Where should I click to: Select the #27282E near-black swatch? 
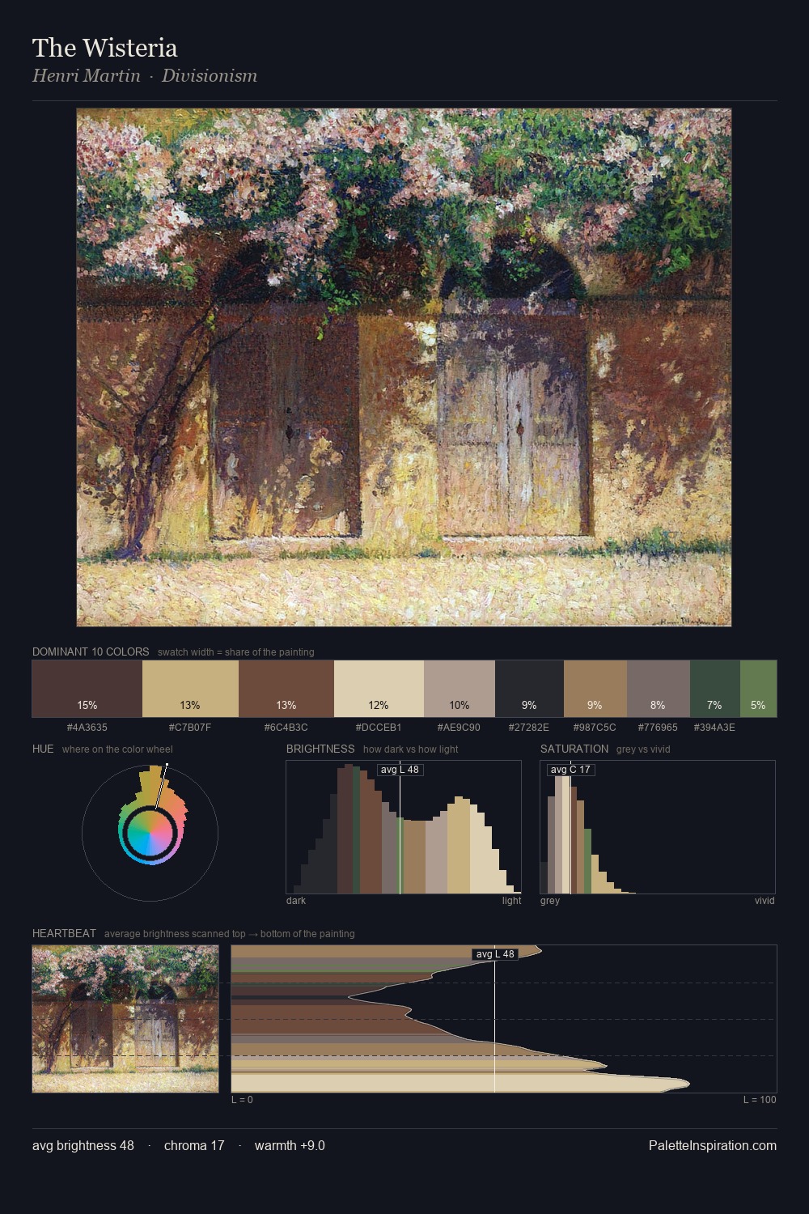point(529,689)
